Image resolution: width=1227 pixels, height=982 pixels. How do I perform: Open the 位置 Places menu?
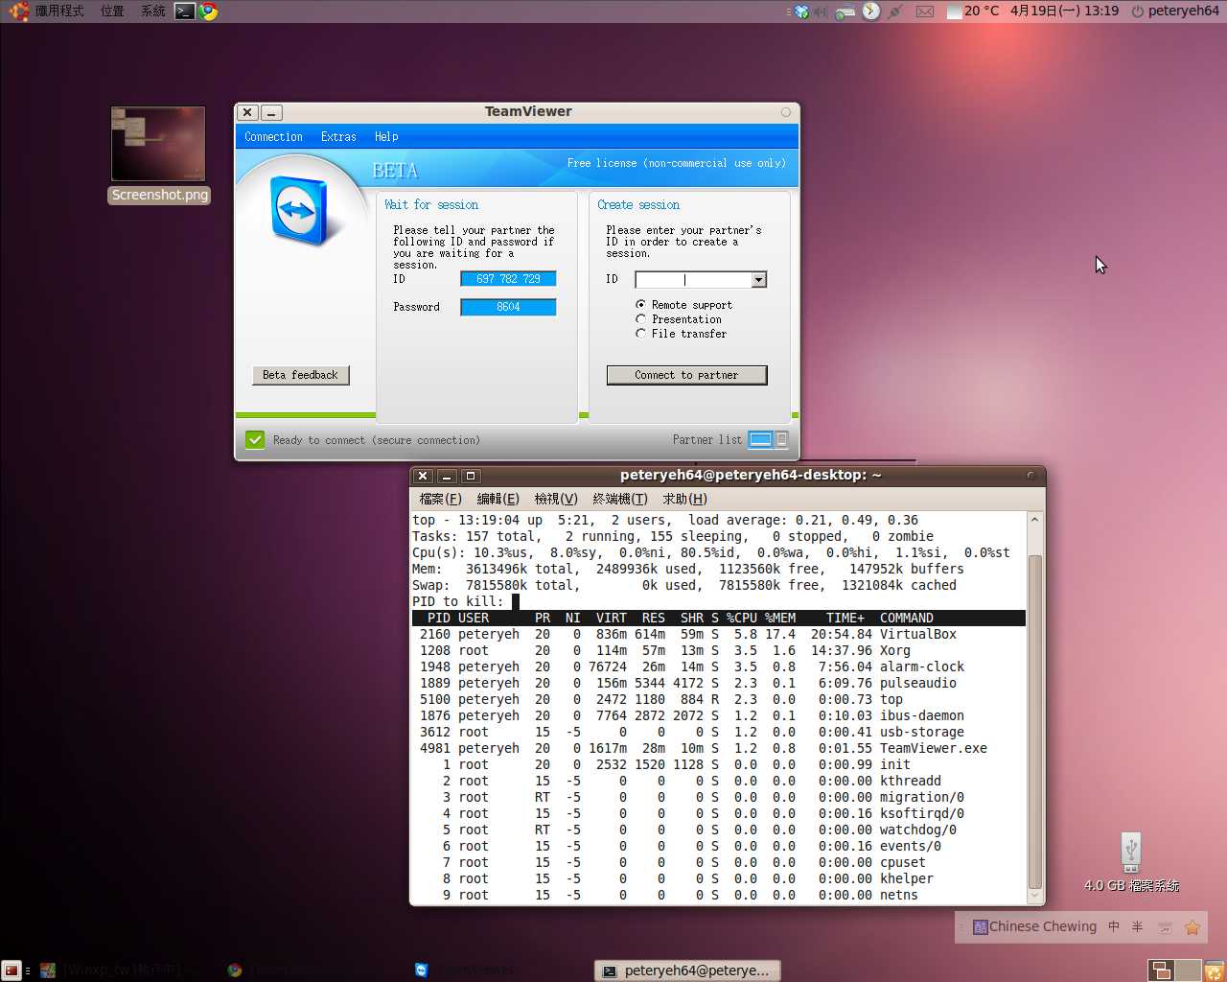(112, 11)
